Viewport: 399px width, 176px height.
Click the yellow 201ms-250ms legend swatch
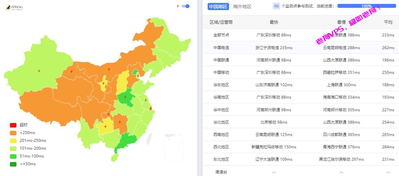click(x=13, y=141)
